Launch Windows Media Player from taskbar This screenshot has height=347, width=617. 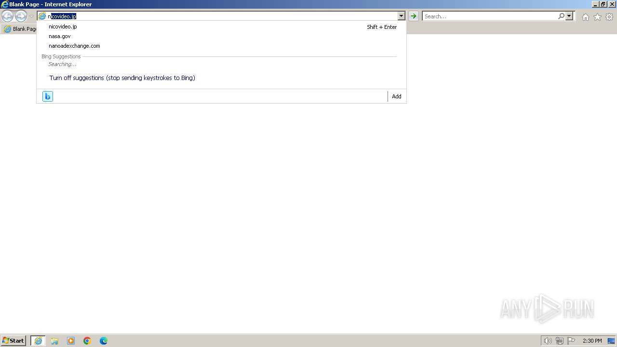coord(71,341)
